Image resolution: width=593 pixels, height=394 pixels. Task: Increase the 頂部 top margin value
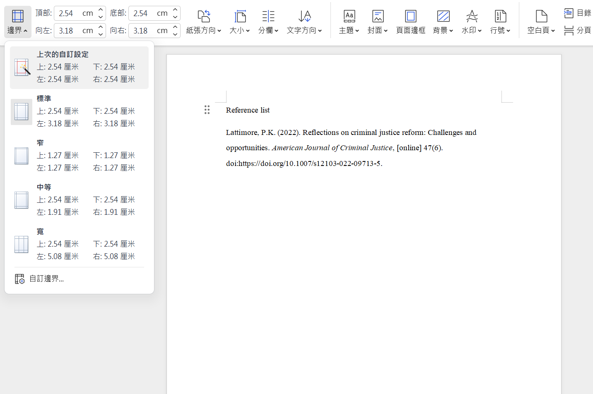[101, 10]
